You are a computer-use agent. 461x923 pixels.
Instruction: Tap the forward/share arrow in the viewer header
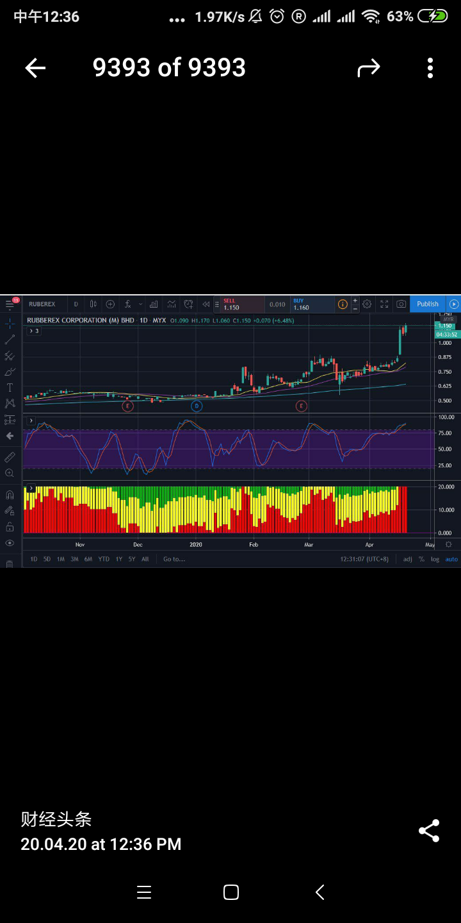tap(368, 68)
